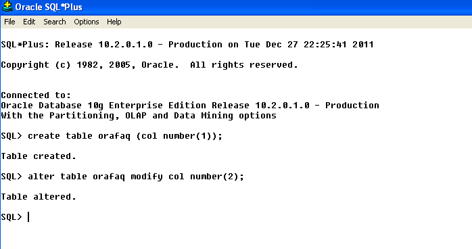This screenshot has width=472, height=249.
Task: Open the Options menu
Action: (x=87, y=22)
